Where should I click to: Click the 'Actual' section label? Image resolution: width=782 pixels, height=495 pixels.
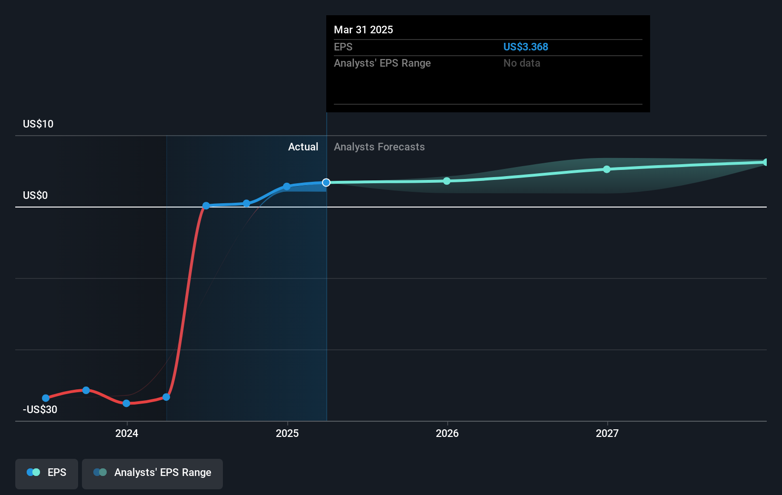pyautogui.click(x=303, y=147)
